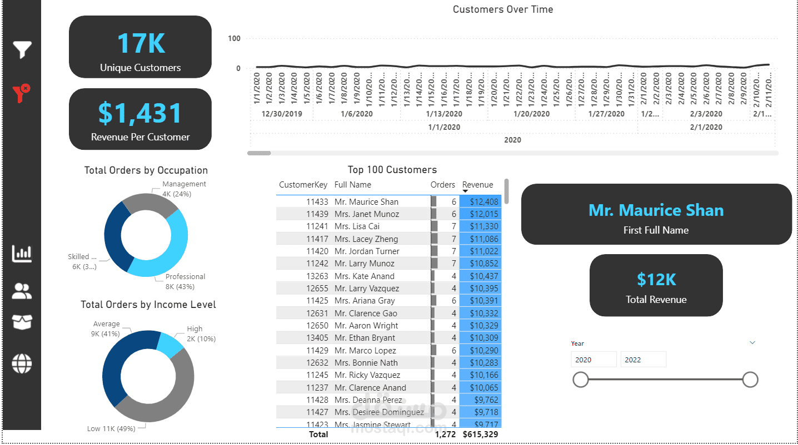798x445 pixels.
Task: Grab the right handle of Year slider
Action: pyautogui.click(x=750, y=380)
